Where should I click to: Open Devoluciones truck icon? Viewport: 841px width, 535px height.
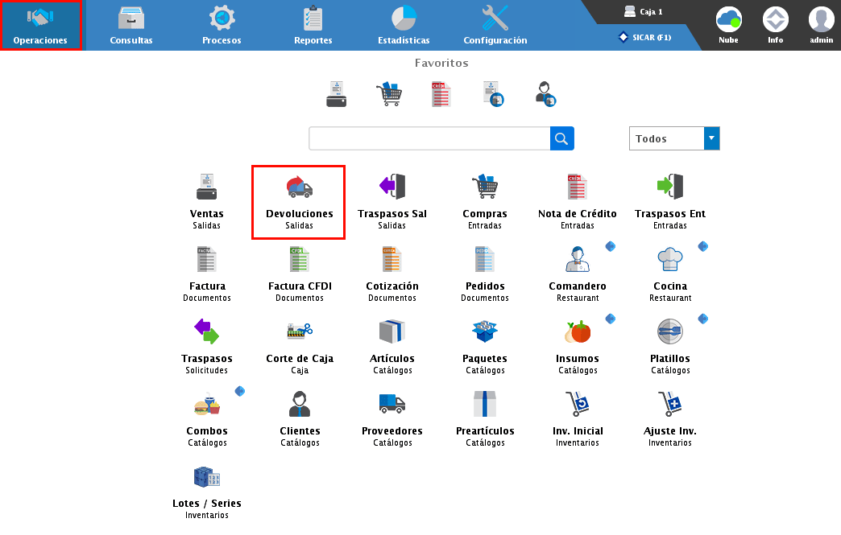(x=299, y=187)
